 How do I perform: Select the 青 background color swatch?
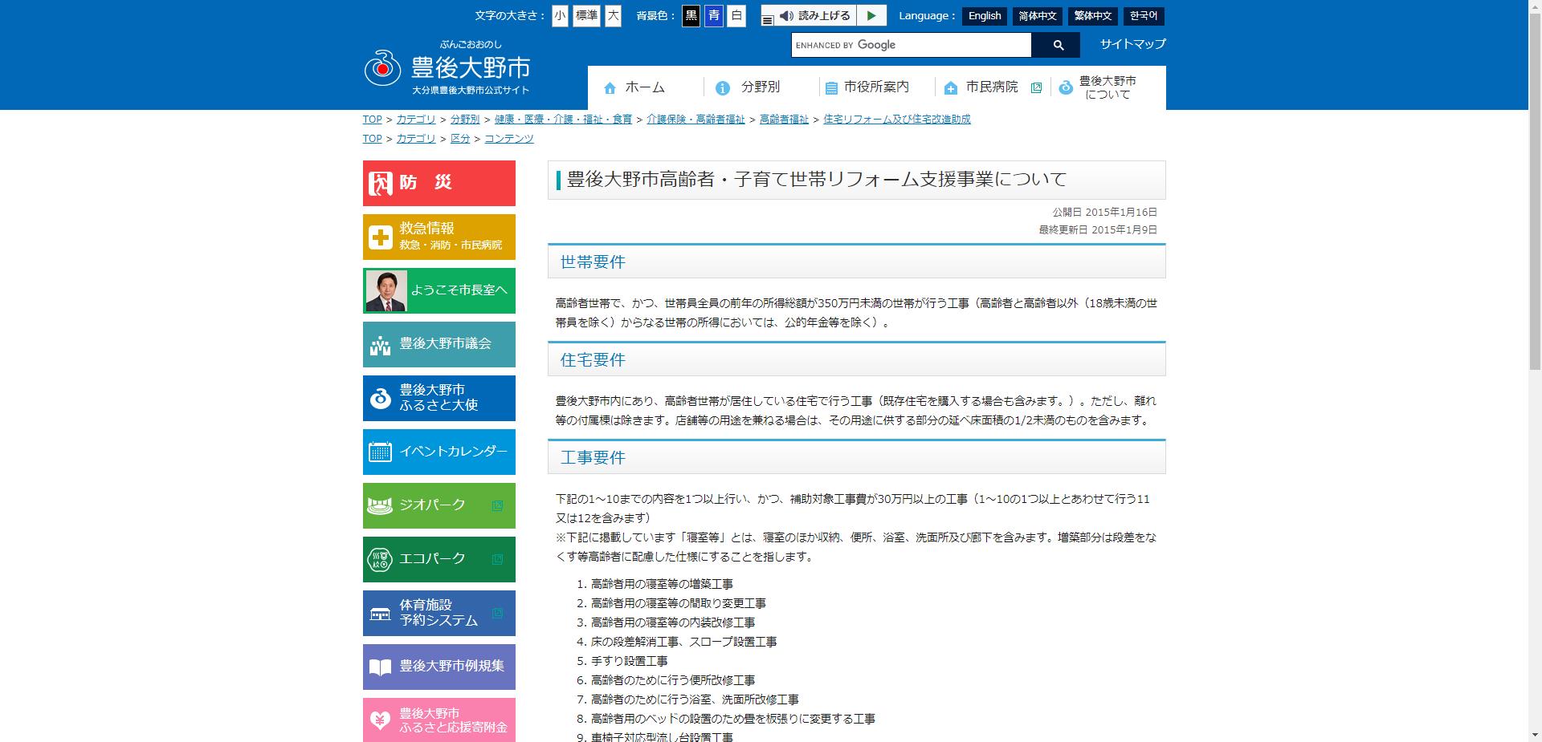tap(712, 15)
